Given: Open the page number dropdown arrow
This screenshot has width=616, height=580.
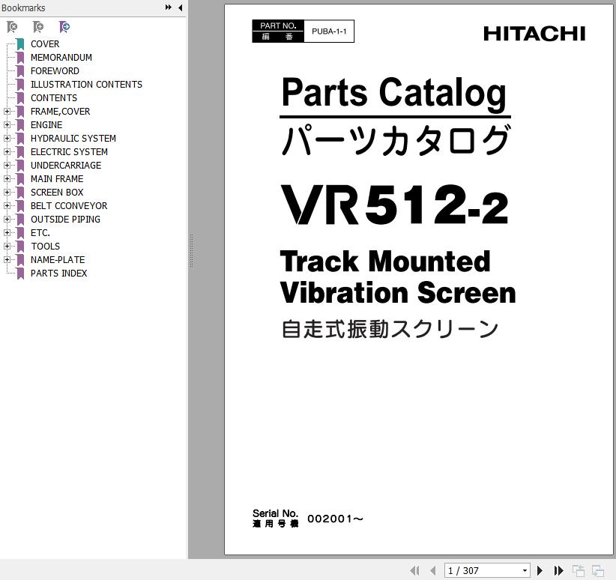Looking at the screenshot, I should (x=525, y=570).
